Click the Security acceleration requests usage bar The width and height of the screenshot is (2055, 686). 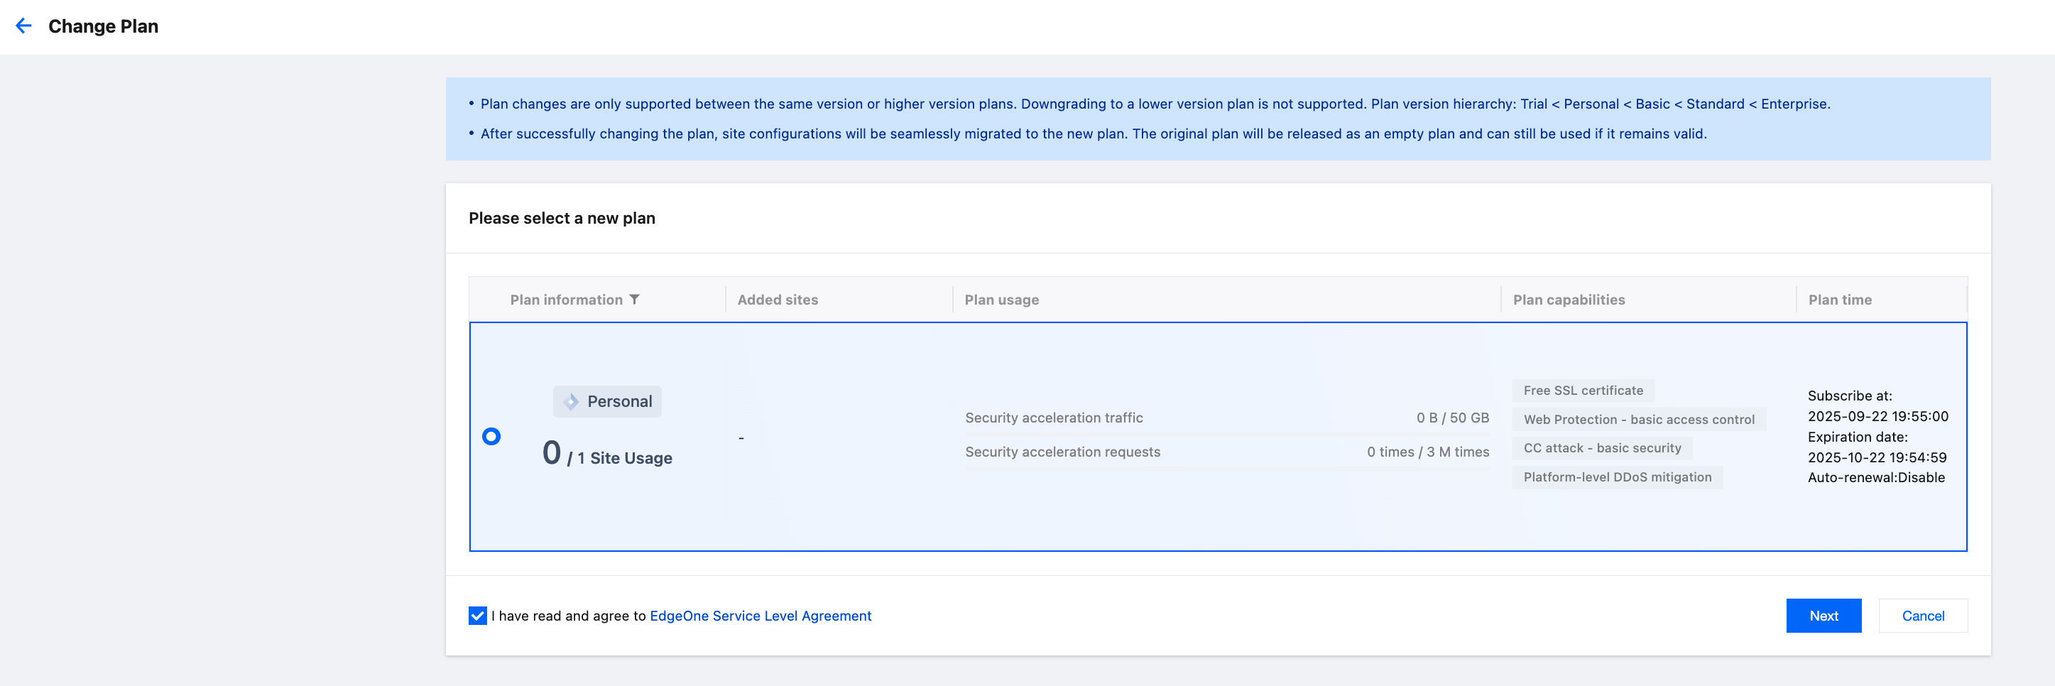1226,469
